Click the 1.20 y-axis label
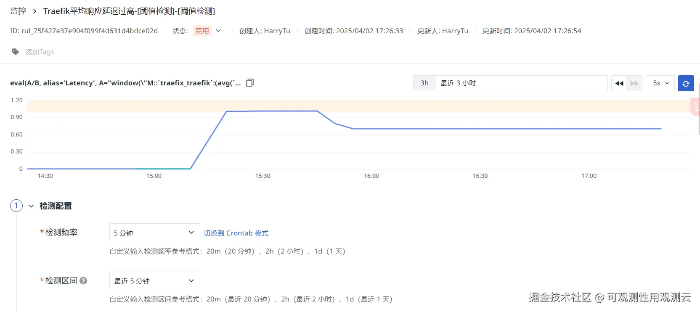Viewport: 700px width, 312px height. [x=16, y=100]
